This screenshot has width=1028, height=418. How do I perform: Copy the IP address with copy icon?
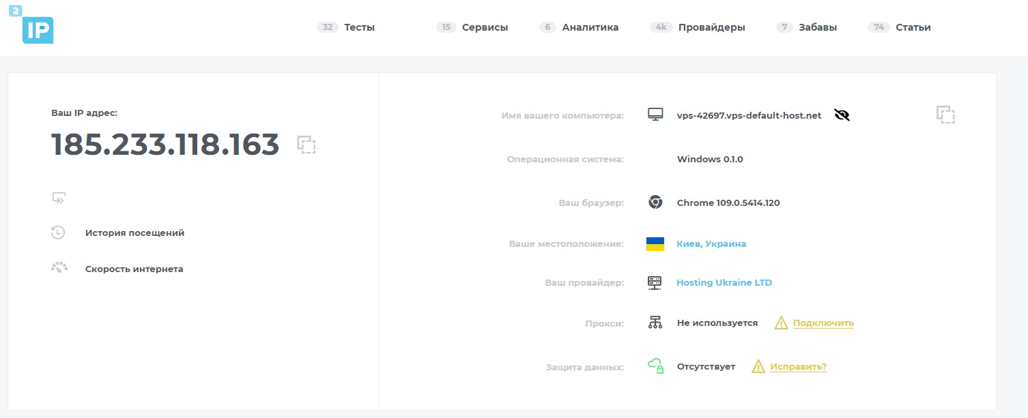pyautogui.click(x=306, y=145)
